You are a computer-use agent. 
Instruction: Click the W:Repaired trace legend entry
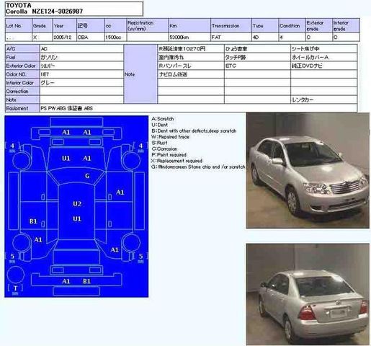click(171, 137)
